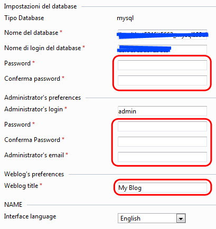The image size is (216, 229).
Task: Click the Administrator's preferences section heading
Action: tap(42, 98)
